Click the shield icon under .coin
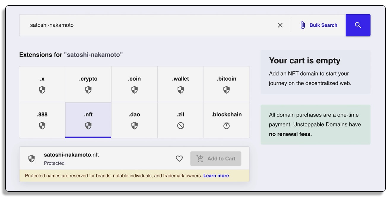Image resolution: width=391 pixels, height=197 pixels. [134, 90]
